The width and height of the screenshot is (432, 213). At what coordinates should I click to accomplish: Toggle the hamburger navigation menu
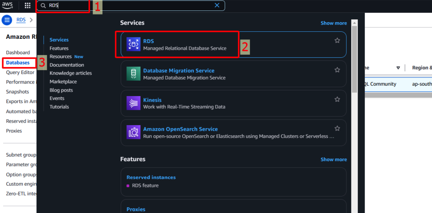7,20
